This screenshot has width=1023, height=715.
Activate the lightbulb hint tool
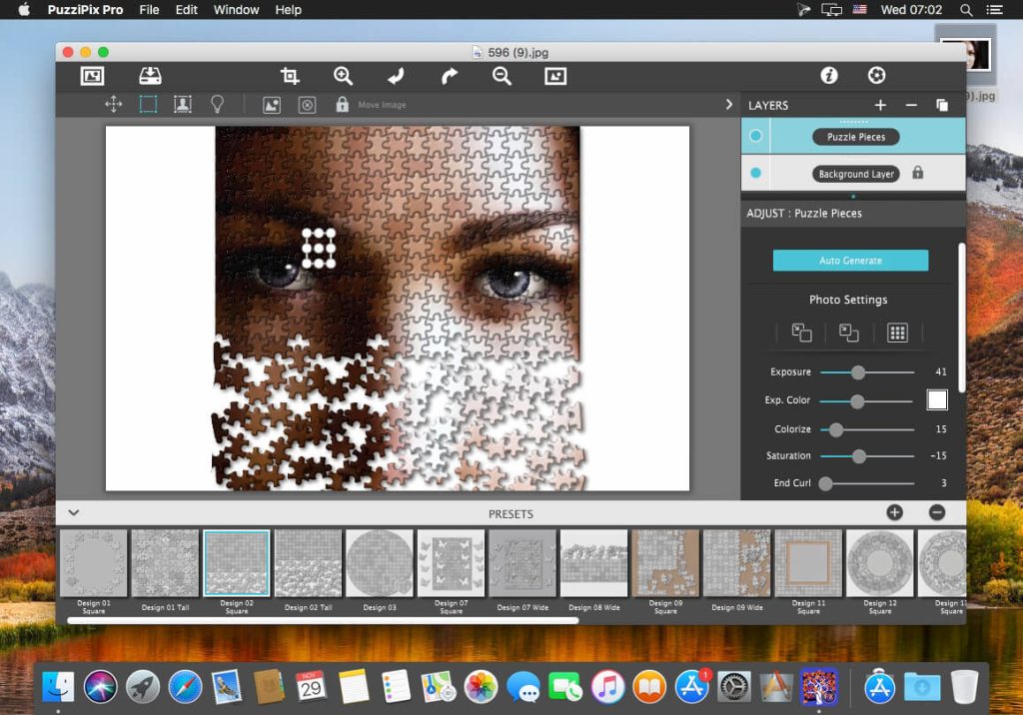coord(218,104)
